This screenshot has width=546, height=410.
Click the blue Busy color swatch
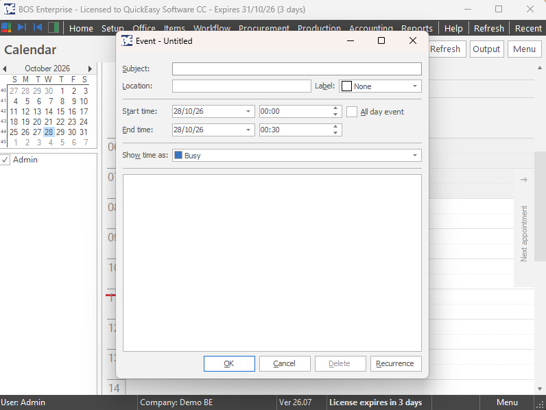178,155
